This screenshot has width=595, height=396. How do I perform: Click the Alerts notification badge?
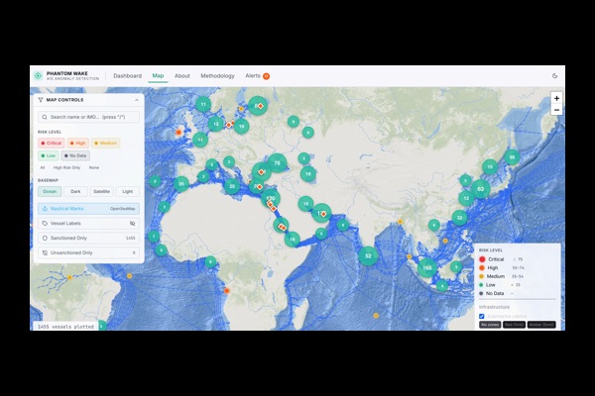pyautogui.click(x=266, y=76)
